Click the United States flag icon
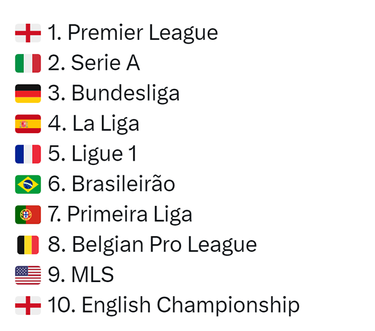Screen dimensions: 375x331 [28, 275]
